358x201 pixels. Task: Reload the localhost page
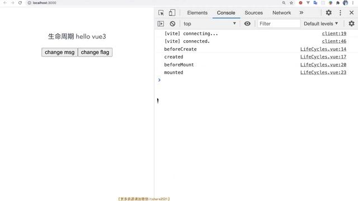[x=20, y=3]
